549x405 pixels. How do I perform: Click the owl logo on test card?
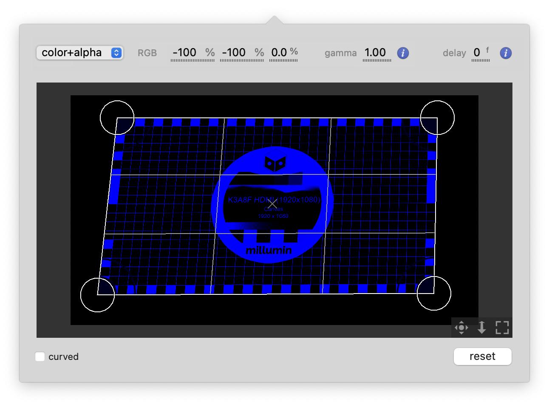(x=275, y=163)
